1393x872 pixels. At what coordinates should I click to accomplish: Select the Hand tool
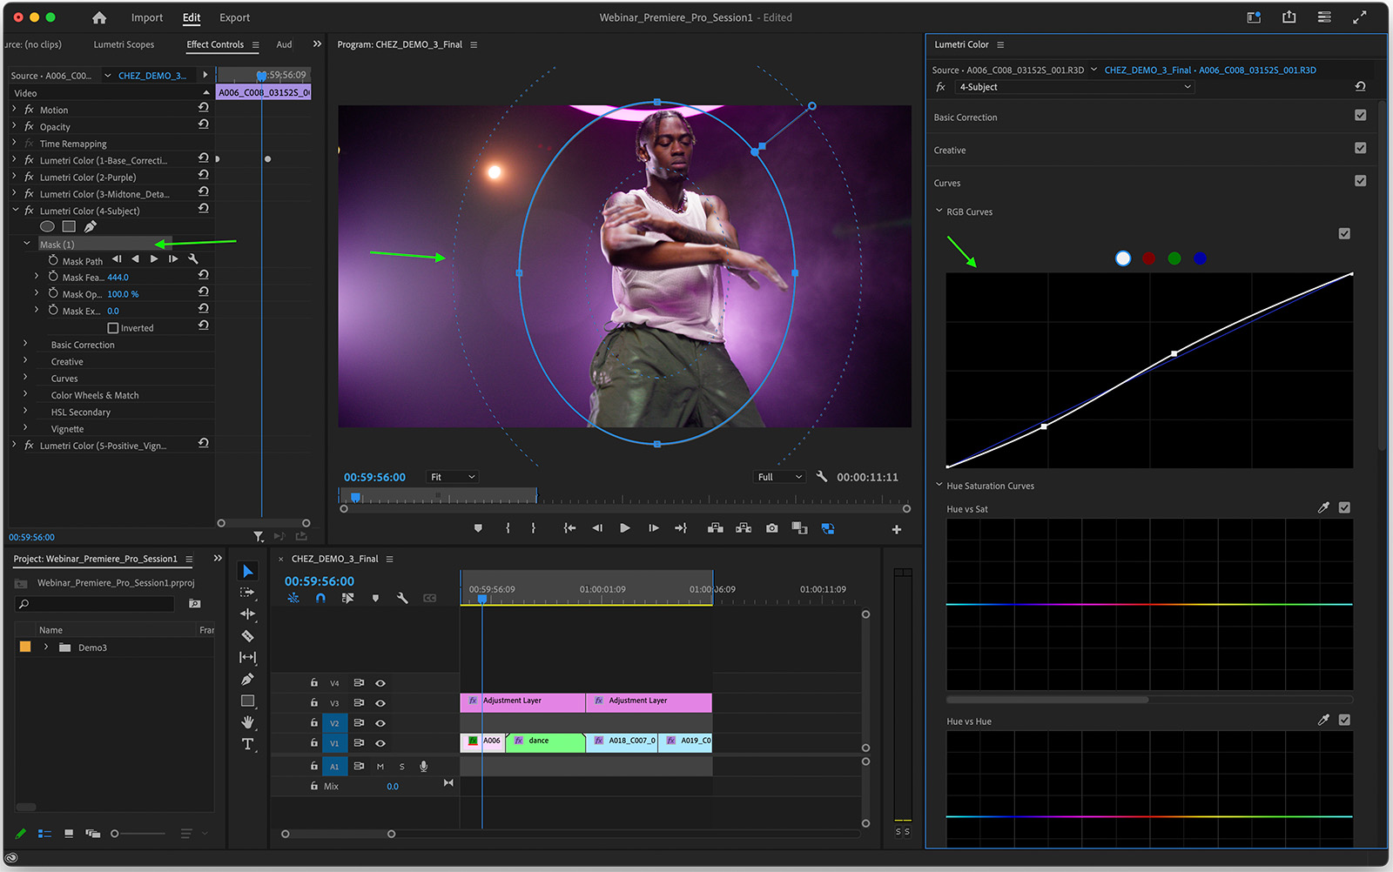248,722
